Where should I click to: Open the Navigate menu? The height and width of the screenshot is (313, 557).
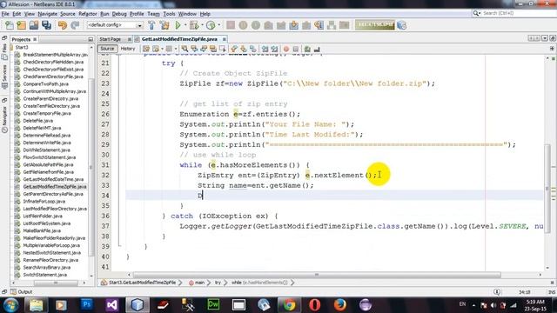point(47,14)
